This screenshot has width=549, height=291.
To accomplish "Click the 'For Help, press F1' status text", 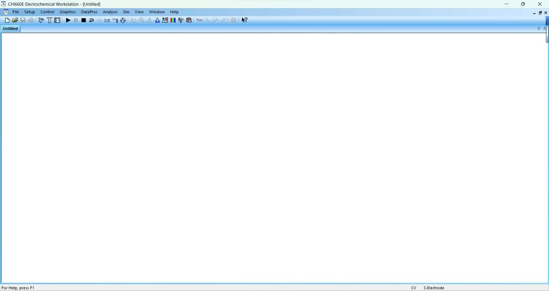I will point(18,288).
